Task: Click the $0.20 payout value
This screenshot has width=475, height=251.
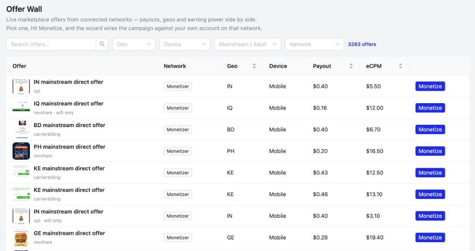Action: tap(320, 151)
